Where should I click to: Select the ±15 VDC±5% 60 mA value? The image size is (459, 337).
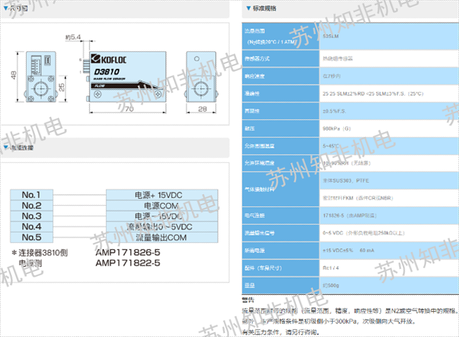click(348, 251)
